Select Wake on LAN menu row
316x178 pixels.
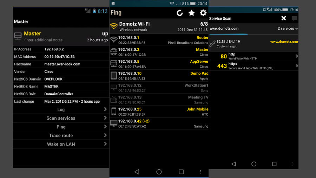click(x=61, y=144)
